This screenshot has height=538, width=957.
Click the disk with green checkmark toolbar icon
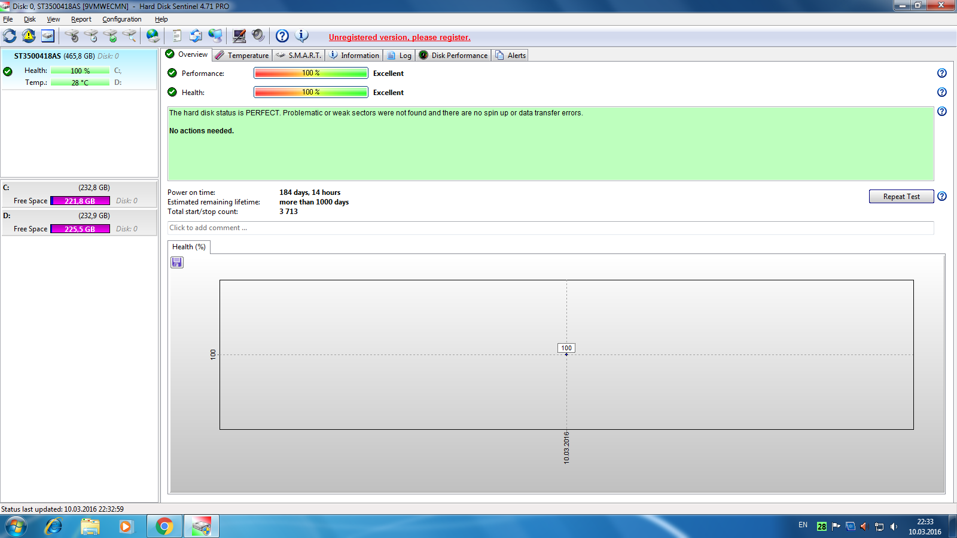tap(110, 36)
